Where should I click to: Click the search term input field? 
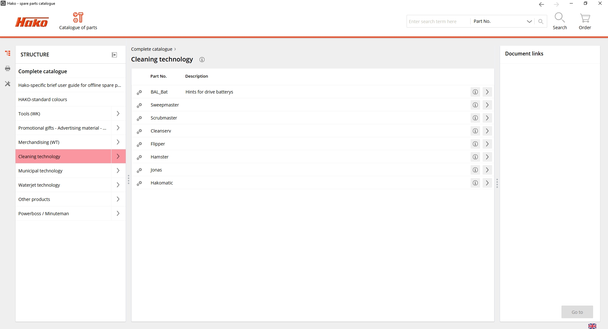click(438, 22)
